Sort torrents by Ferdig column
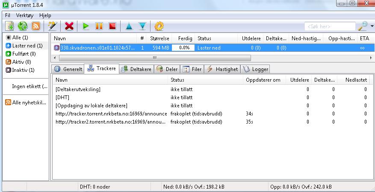 tap(183, 38)
